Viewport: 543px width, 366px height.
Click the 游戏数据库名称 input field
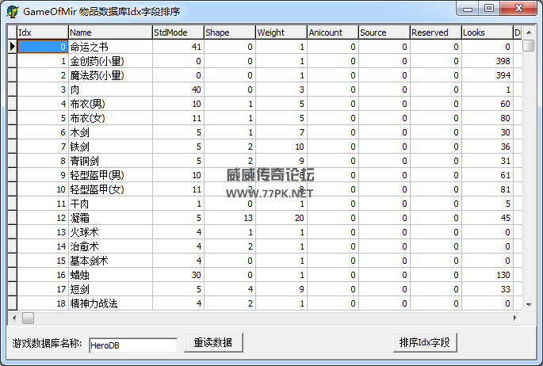pyautogui.click(x=132, y=345)
